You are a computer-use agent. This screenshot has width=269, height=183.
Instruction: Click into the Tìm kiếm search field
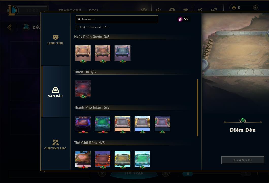tap(117, 19)
